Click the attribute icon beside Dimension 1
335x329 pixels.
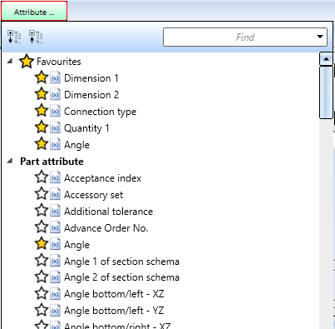[55, 78]
